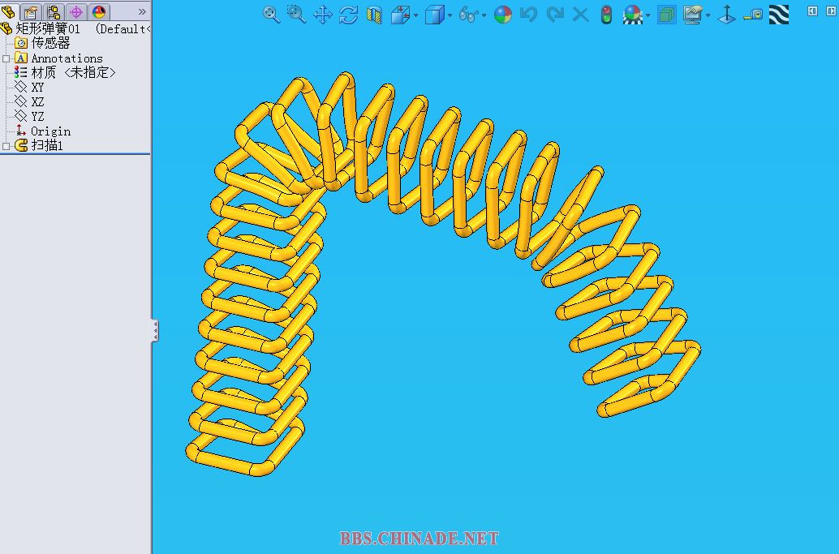Toggle the highlighted green shaded-cube display icon
The image size is (839, 554).
667,15
